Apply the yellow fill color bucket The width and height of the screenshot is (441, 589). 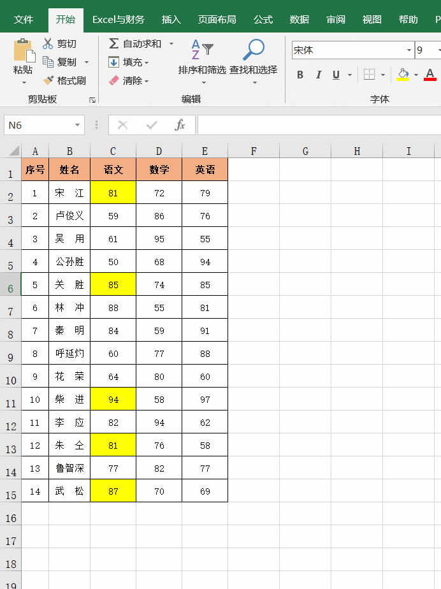(x=403, y=75)
